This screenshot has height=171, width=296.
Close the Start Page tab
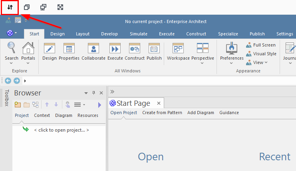coord(159,103)
